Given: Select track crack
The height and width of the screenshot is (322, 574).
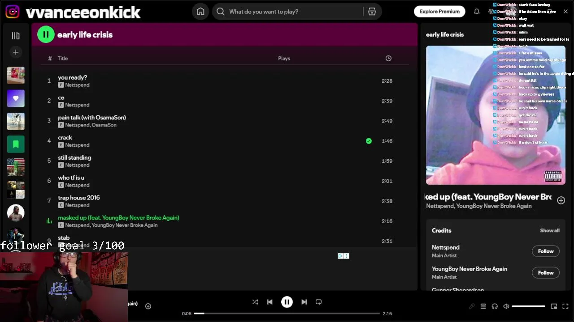Looking at the screenshot, I should [65, 138].
